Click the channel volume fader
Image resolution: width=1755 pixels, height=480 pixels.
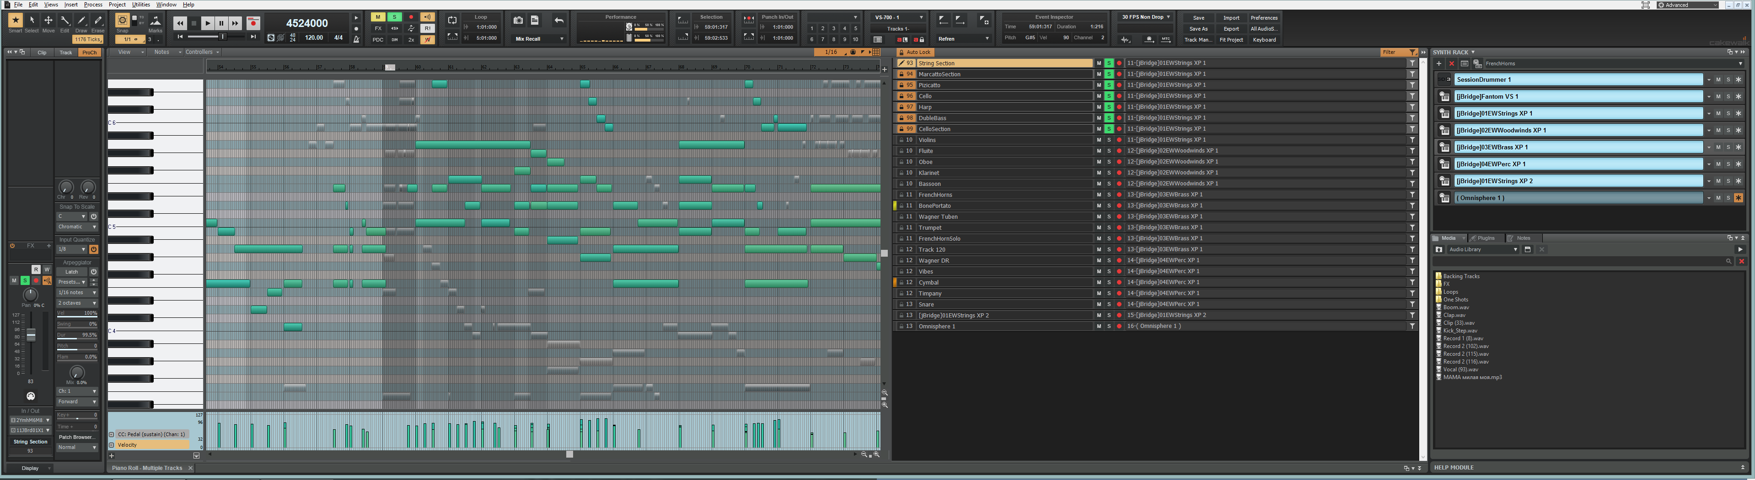click(x=31, y=335)
